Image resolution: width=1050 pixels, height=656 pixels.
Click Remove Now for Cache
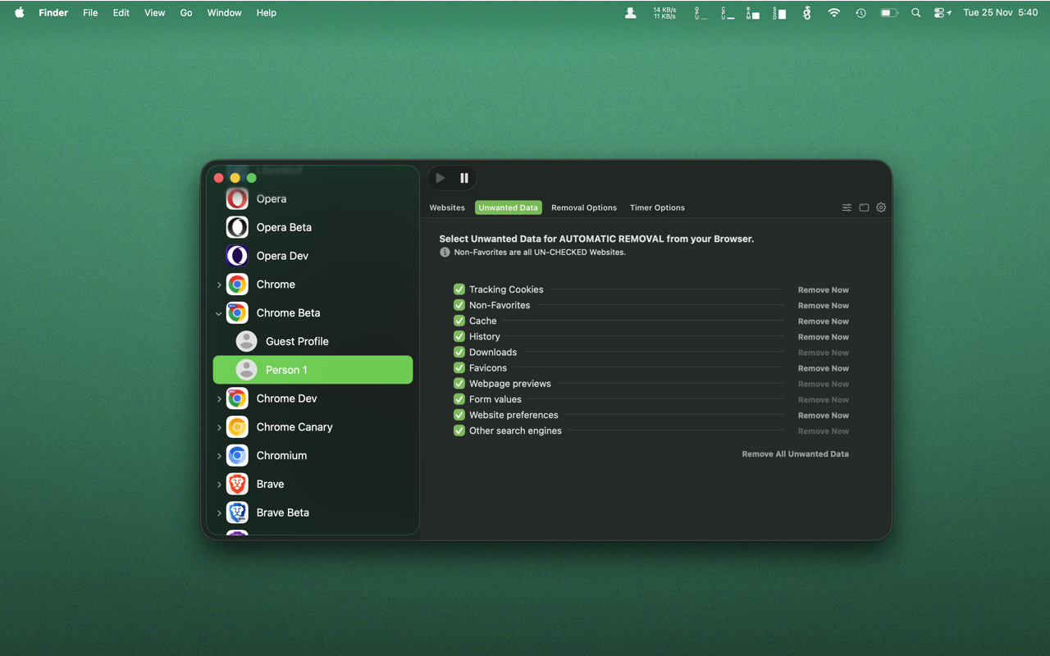point(824,321)
